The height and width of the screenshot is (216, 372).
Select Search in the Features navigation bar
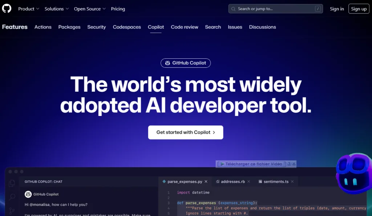[213, 27]
